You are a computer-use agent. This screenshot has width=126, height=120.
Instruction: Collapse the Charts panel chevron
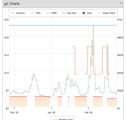pyautogui.click(x=121, y=3)
